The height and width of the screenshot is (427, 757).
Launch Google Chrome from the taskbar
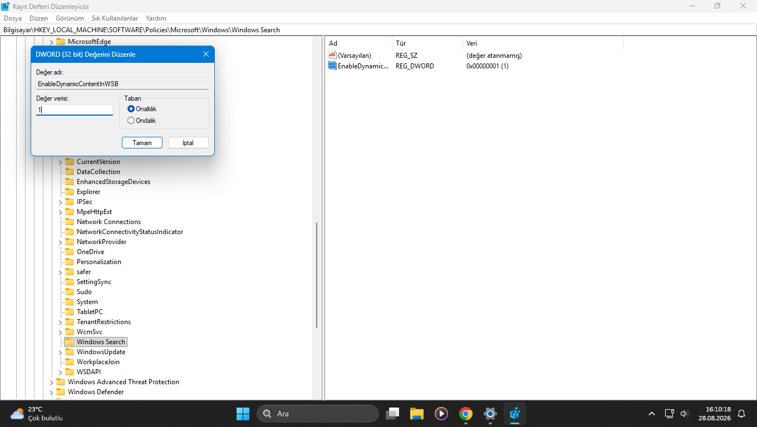tap(466, 414)
